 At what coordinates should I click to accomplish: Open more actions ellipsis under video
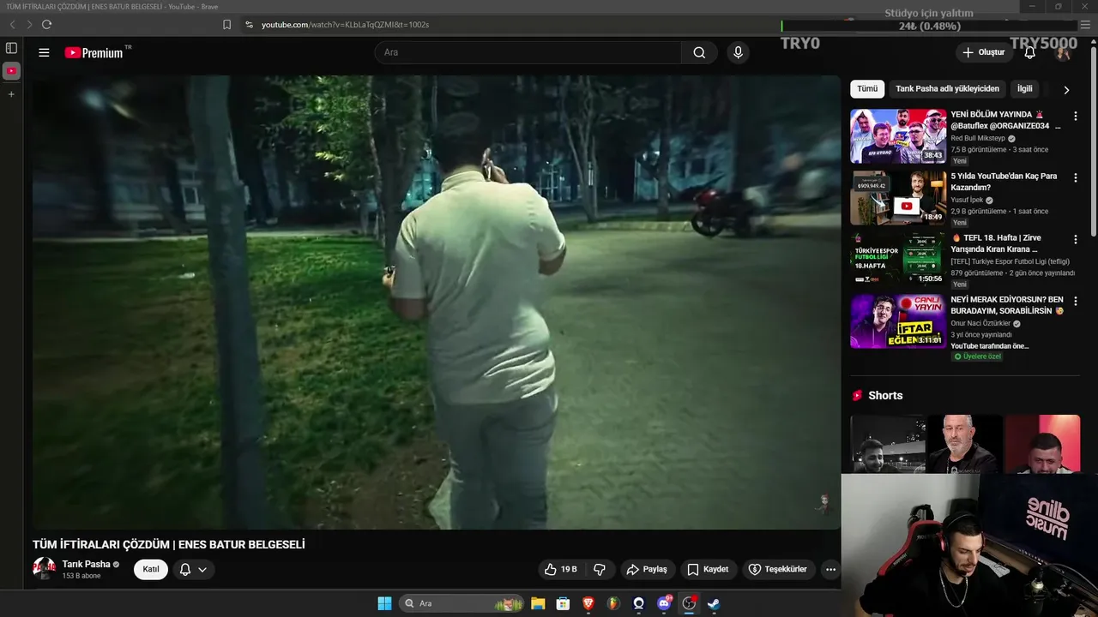[x=830, y=569]
